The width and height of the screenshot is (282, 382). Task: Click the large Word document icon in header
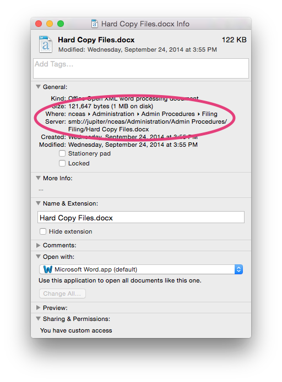point(45,44)
